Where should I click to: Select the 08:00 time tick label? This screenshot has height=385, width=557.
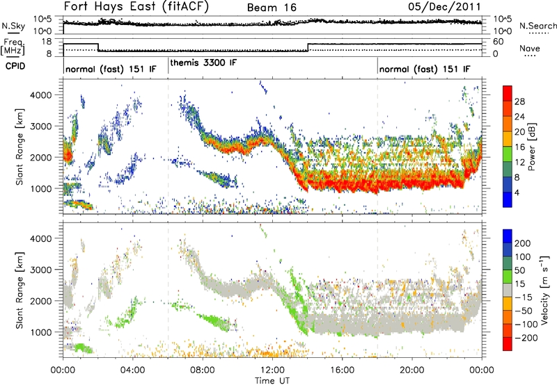pyautogui.click(x=203, y=370)
